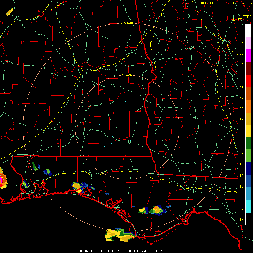Click the TH legend label
Image resolution: width=253 pixels, height=253 pixels.
click(x=241, y=220)
